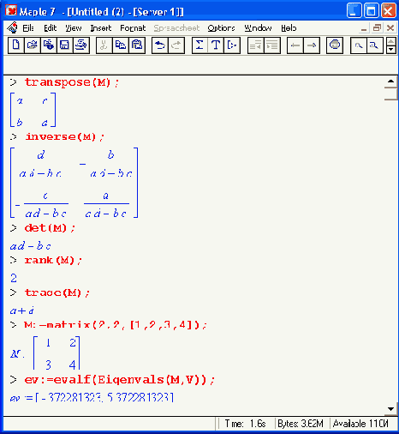Insert an execution group with the [> icon
Screen dimensions: 399x434
pos(232,45)
